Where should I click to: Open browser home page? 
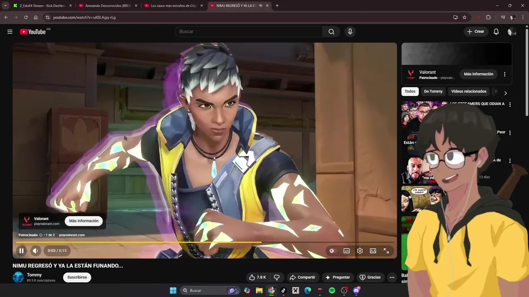36,17
